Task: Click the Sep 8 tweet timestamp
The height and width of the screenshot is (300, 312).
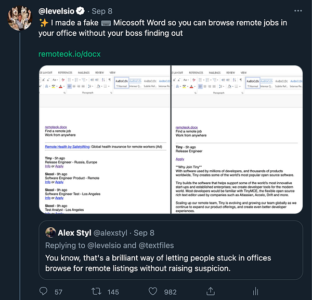Action: [x=102, y=11]
